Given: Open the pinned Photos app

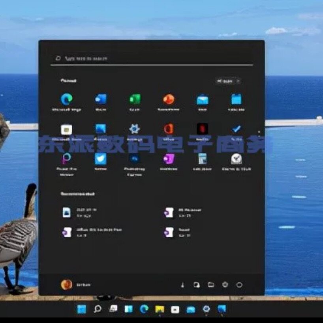Looking at the screenshot, I should pyautogui.click(x=101, y=132).
